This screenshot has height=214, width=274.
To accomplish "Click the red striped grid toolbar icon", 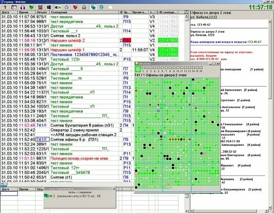I will pos(40,7).
